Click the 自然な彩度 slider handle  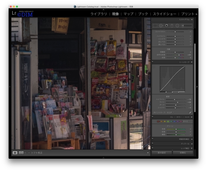[179, 55]
